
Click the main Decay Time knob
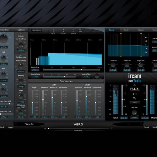coord(4,39)
